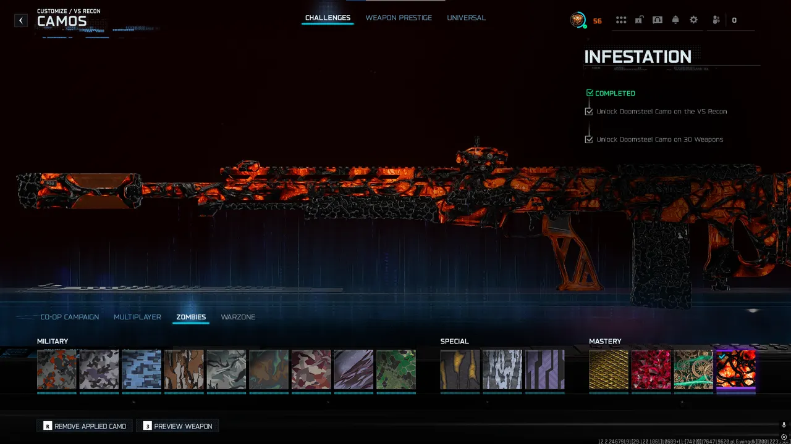Open the nine-dot menu grid
The image size is (791, 444).
point(621,20)
